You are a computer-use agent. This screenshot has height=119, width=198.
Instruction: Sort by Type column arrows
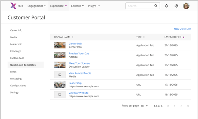(x=144, y=37)
